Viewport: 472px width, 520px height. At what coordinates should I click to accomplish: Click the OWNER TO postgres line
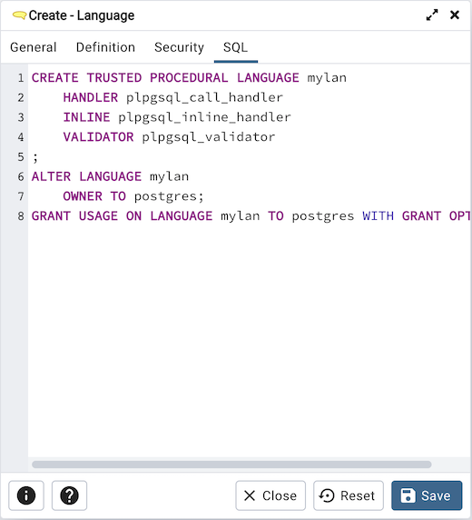(x=133, y=196)
